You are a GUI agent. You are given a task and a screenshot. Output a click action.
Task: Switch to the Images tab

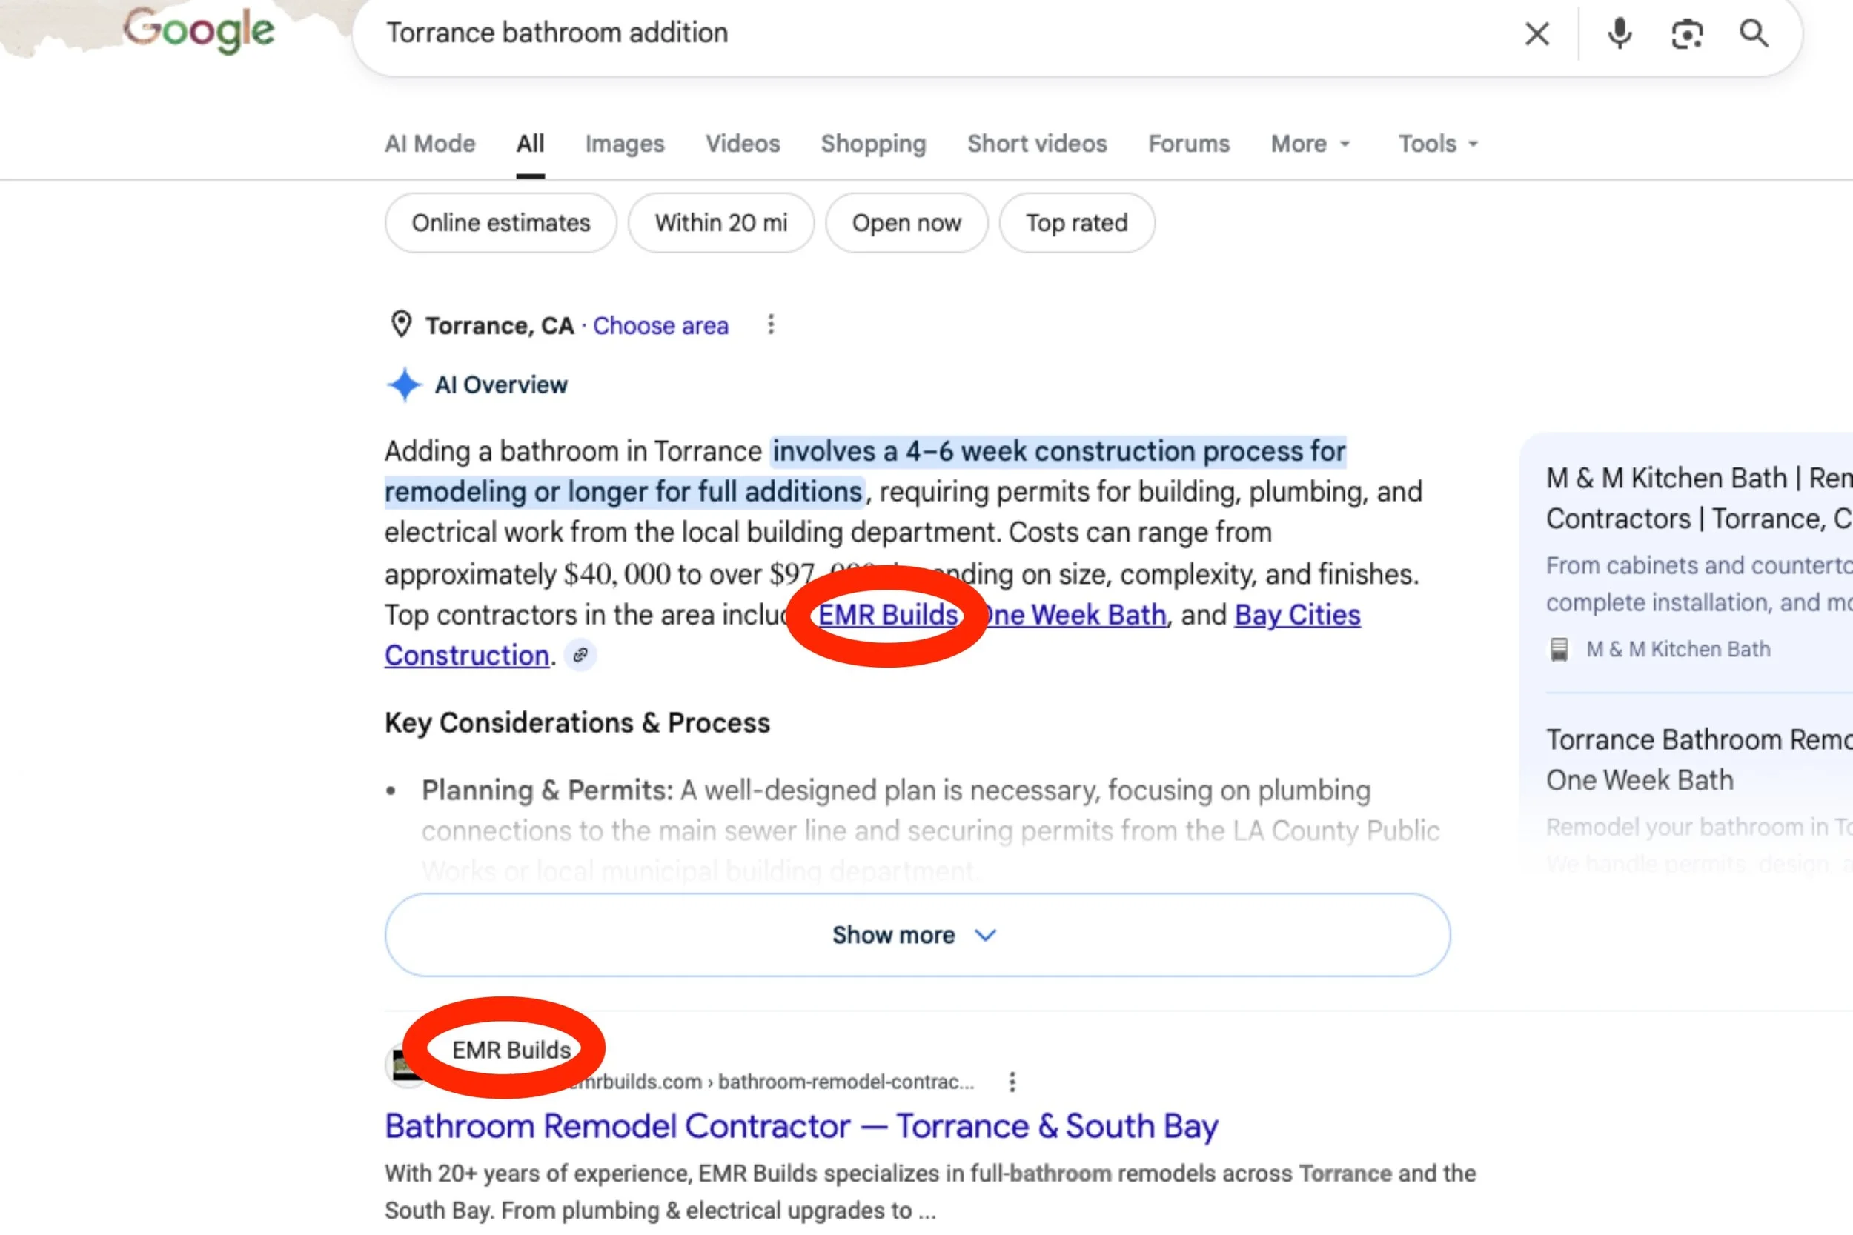pos(625,143)
